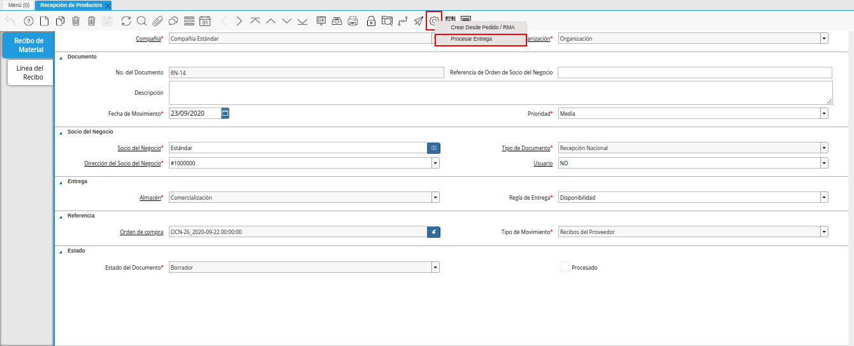Open the magnifying glass search icon
The image size is (854, 346).
(x=141, y=21)
